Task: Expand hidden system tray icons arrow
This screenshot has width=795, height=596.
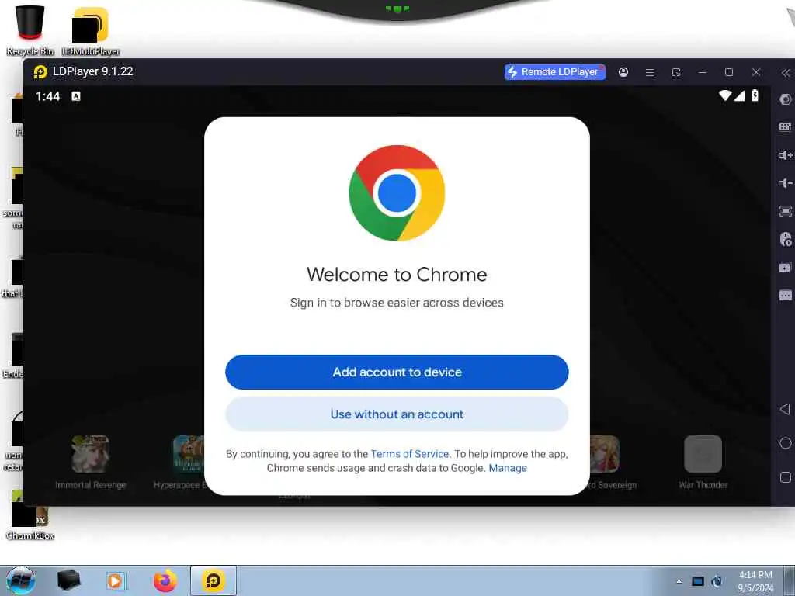Action: tap(679, 581)
